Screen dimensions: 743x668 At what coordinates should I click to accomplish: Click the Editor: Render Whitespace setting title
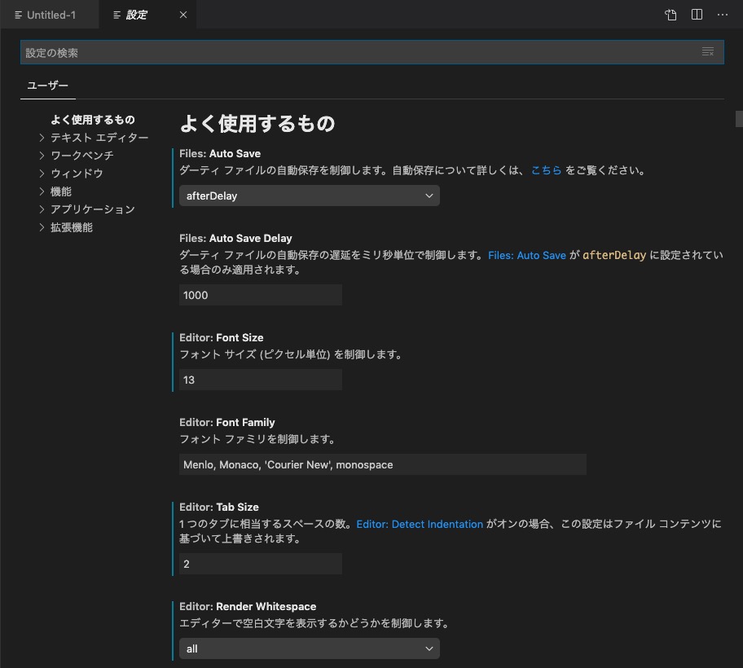point(248,606)
